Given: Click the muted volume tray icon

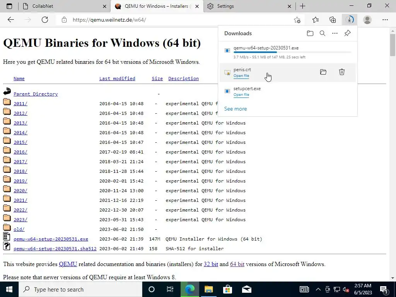Looking at the screenshot, I should (x=346, y=289).
